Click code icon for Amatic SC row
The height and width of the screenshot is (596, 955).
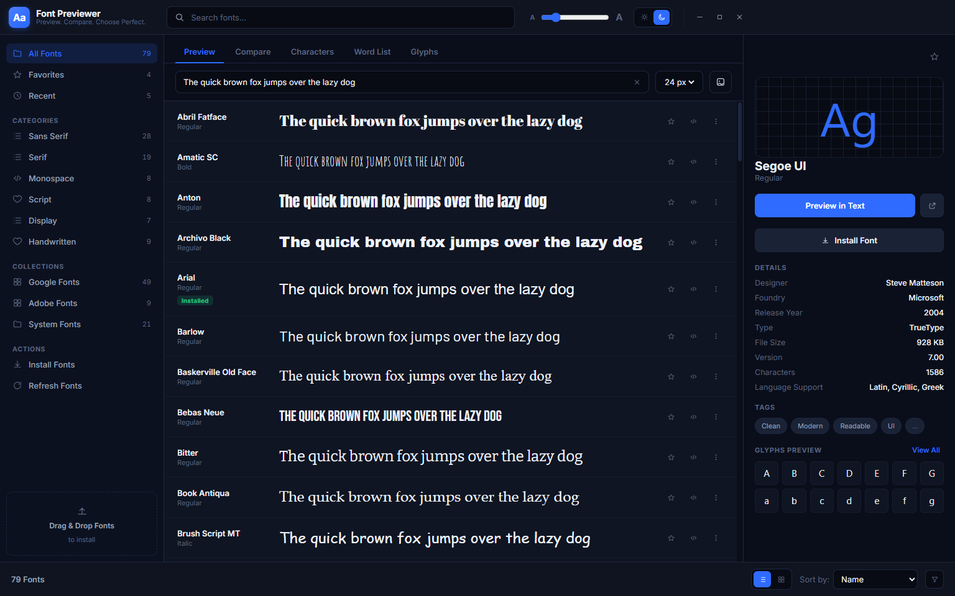[x=693, y=162]
